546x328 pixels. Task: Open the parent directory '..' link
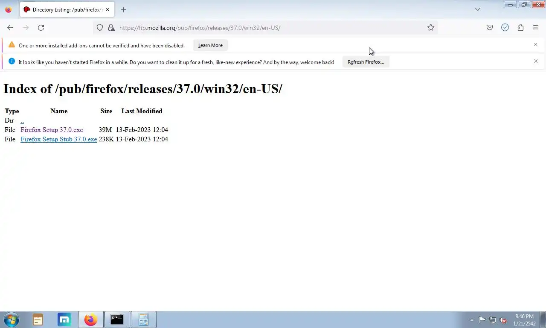point(22,120)
